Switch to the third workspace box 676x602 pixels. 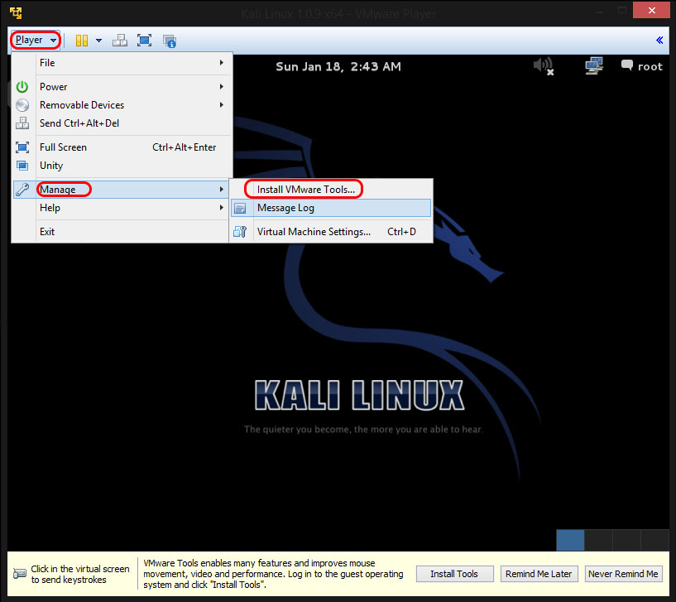point(626,540)
